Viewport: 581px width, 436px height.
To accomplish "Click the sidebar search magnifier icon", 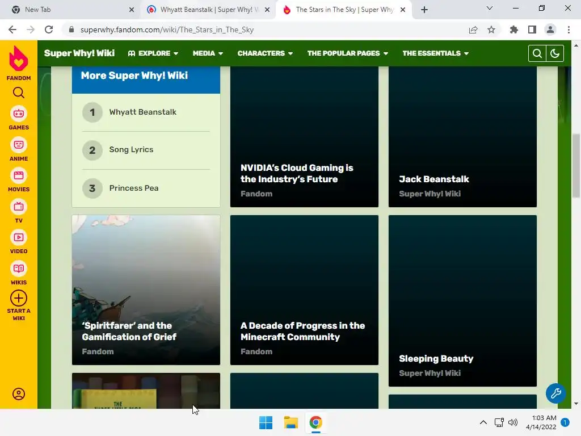I will coord(19,93).
